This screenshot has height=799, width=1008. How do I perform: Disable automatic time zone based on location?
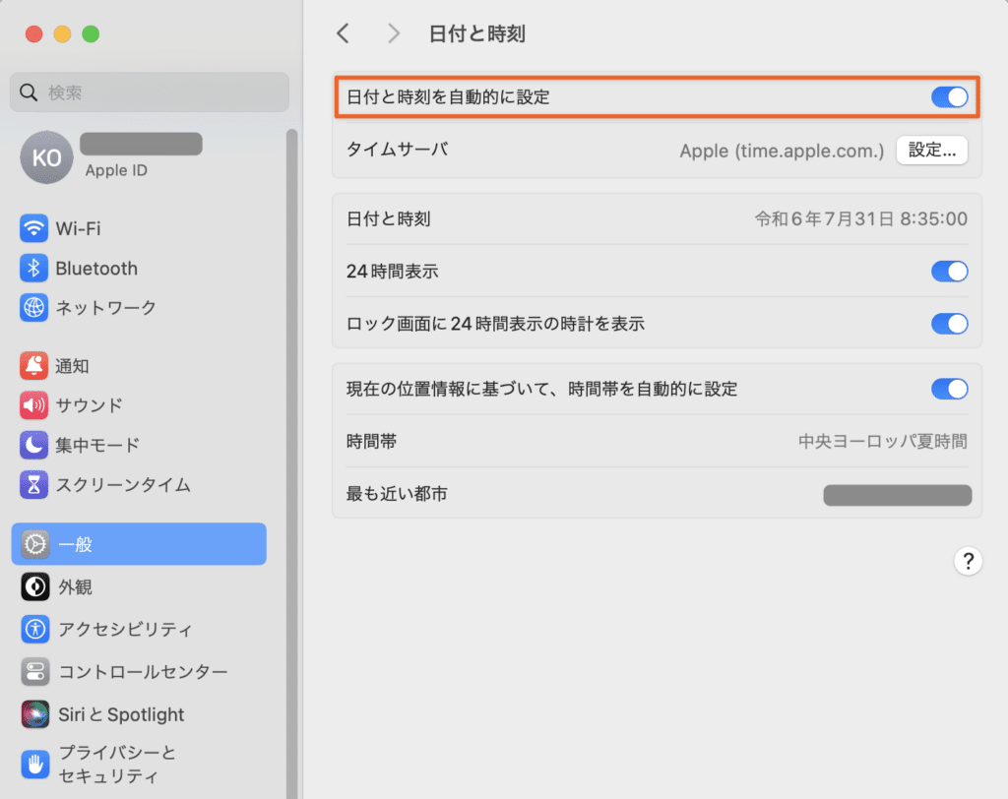(x=948, y=389)
